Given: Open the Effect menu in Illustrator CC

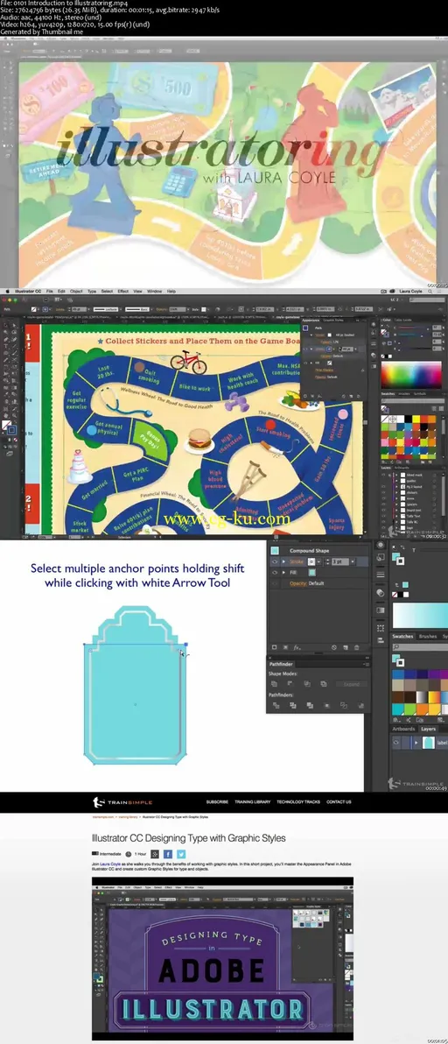Looking at the screenshot, I should [123, 291].
